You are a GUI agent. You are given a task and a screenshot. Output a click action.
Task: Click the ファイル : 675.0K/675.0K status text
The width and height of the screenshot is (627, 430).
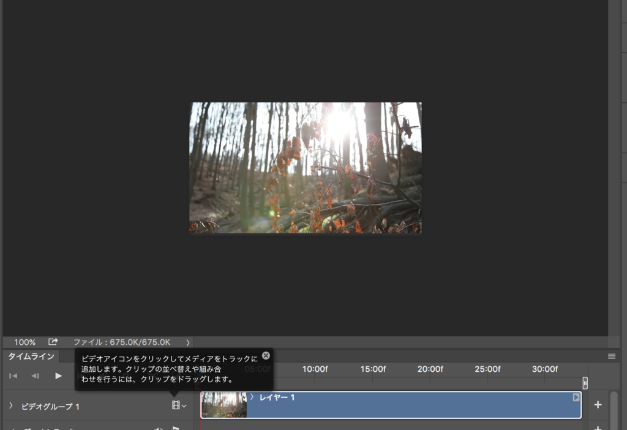(122, 342)
